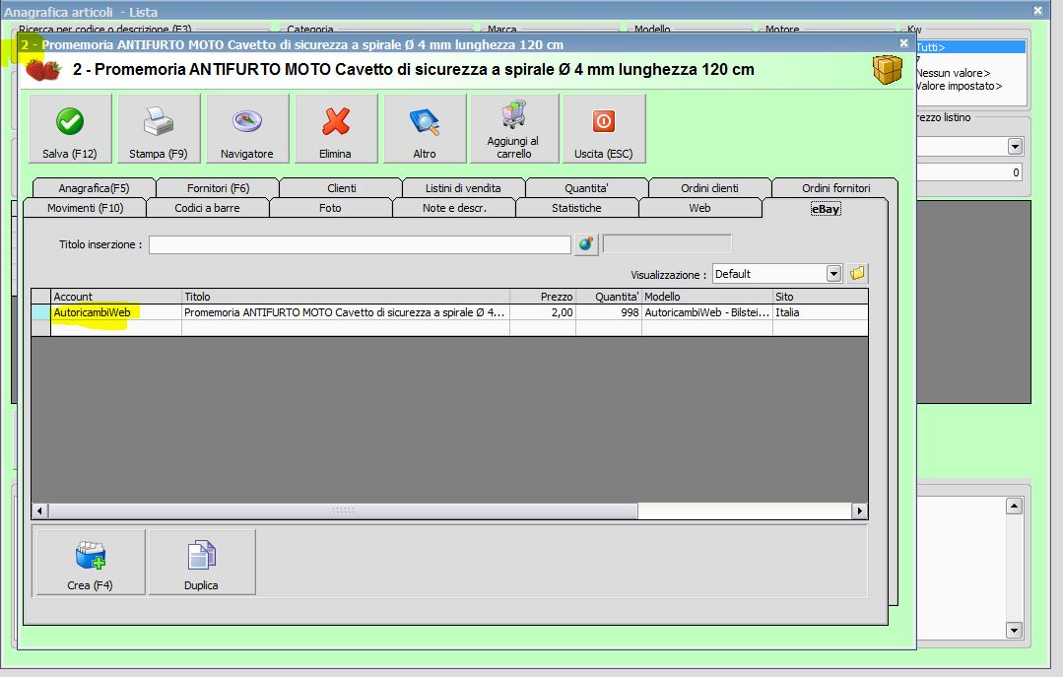Expand the Prezzo listino dropdown in Lista window
The width and height of the screenshot is (1063, 677).
point(1015,147)
